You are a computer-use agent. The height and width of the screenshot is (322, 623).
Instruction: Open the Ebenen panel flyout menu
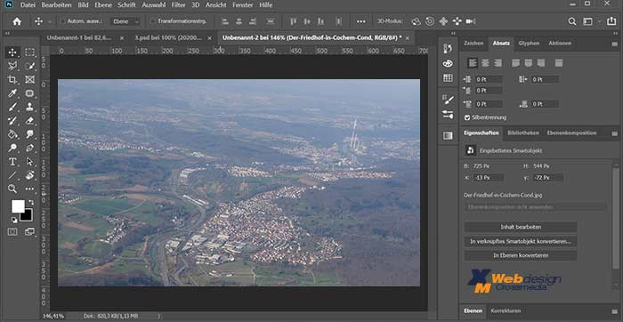click(615, 311)
